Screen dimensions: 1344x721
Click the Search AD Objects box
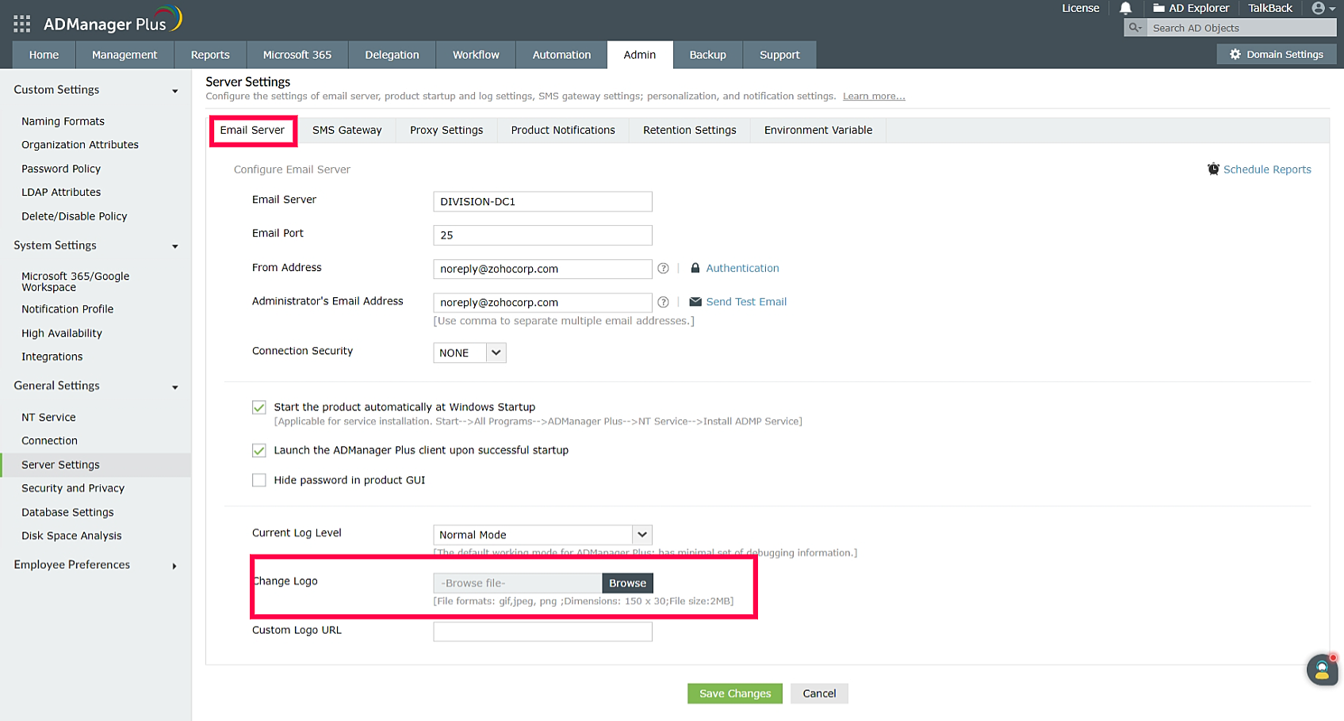click(x=1241, y=28)
